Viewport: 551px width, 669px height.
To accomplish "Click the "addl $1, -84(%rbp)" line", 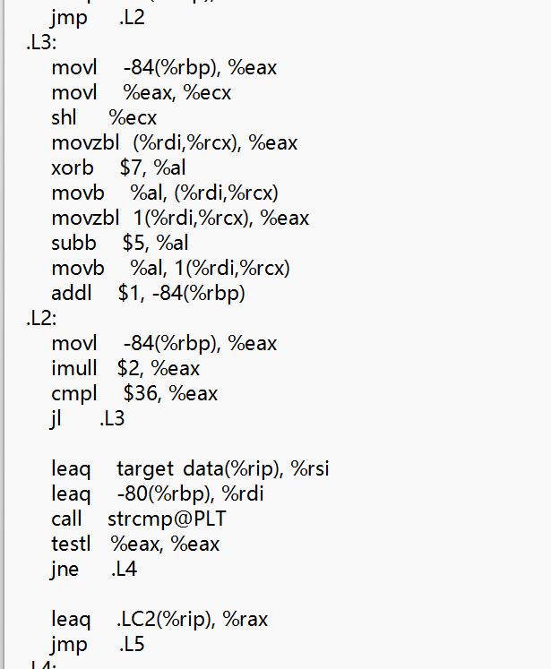I will (x=148, y=293).
